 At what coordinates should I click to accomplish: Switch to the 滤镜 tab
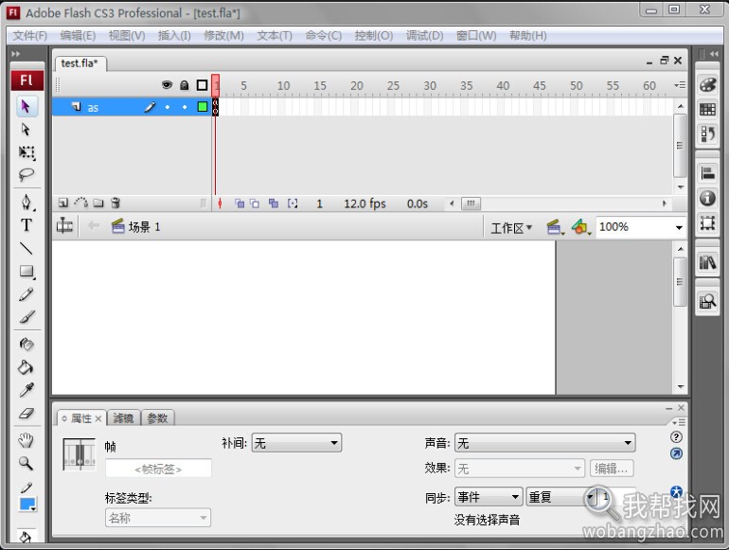click(123, 418)
